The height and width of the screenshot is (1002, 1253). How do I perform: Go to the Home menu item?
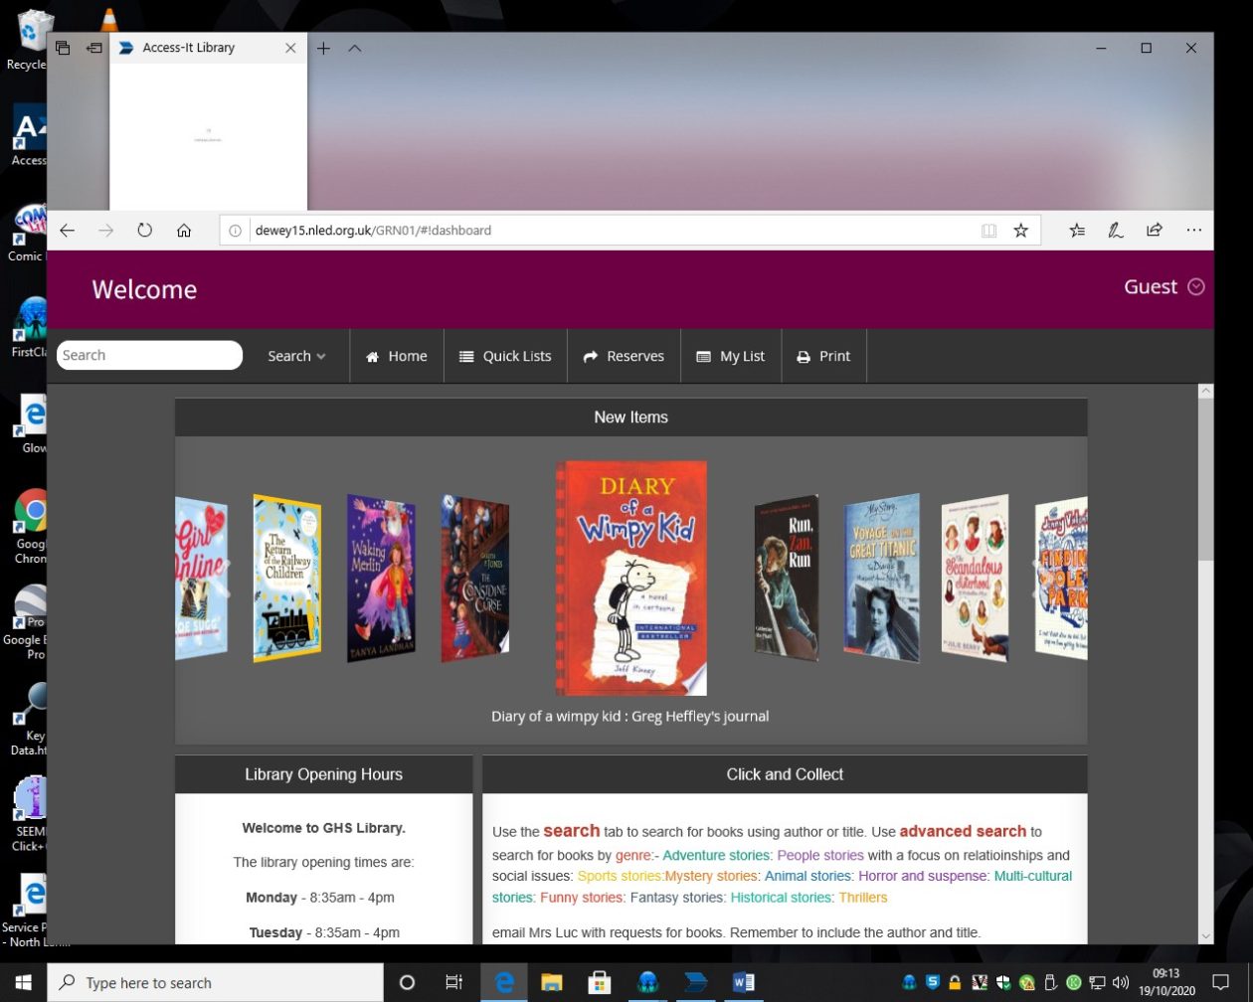coord(397,356)
